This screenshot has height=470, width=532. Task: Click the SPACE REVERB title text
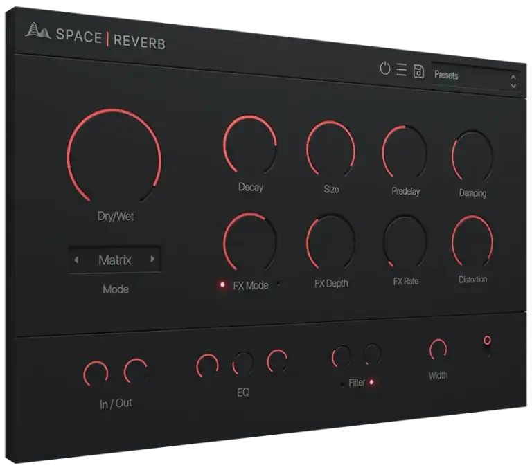pyautogui.click(x=111, y=39)
